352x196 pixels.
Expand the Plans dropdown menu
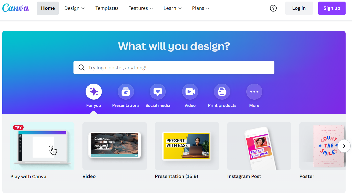tap(201, 8)
